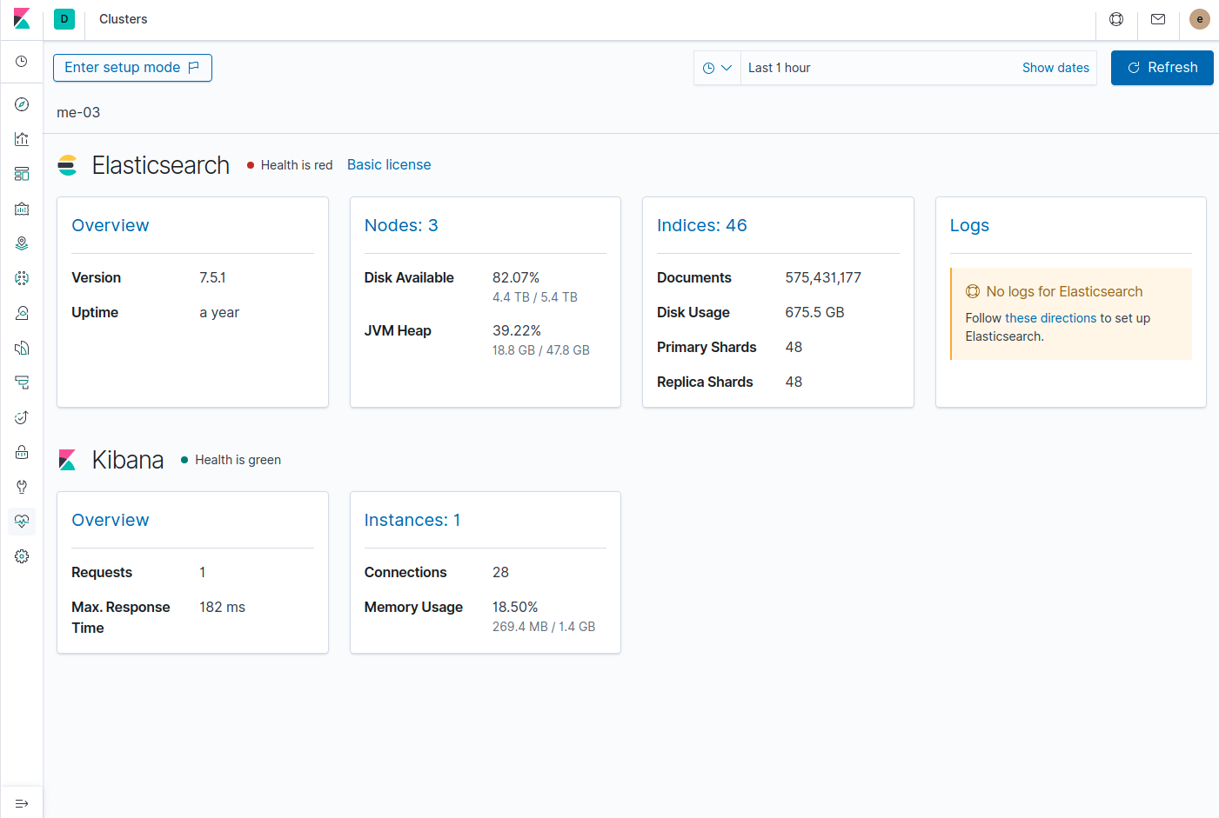Open APM from the sidebar

coord(22,382)
